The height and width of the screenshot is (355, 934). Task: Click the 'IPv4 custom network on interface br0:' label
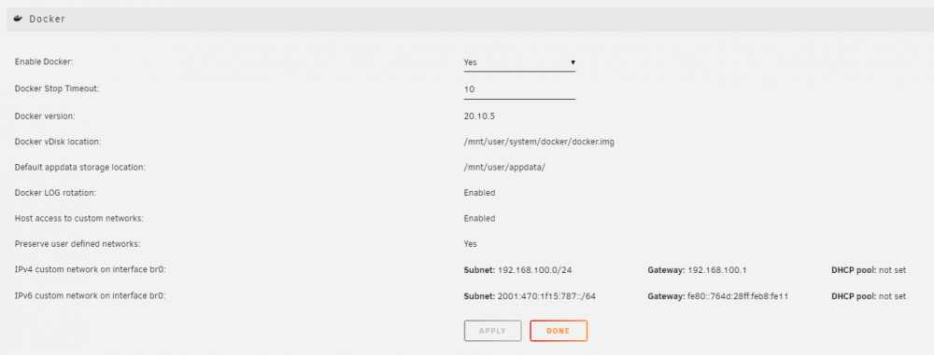click(90, 270)
